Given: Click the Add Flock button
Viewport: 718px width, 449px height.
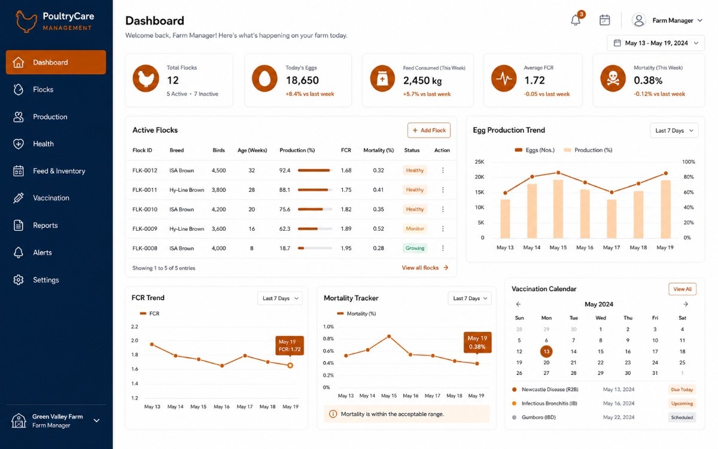Looking at the screenshot, I should (x=429, y=130).
